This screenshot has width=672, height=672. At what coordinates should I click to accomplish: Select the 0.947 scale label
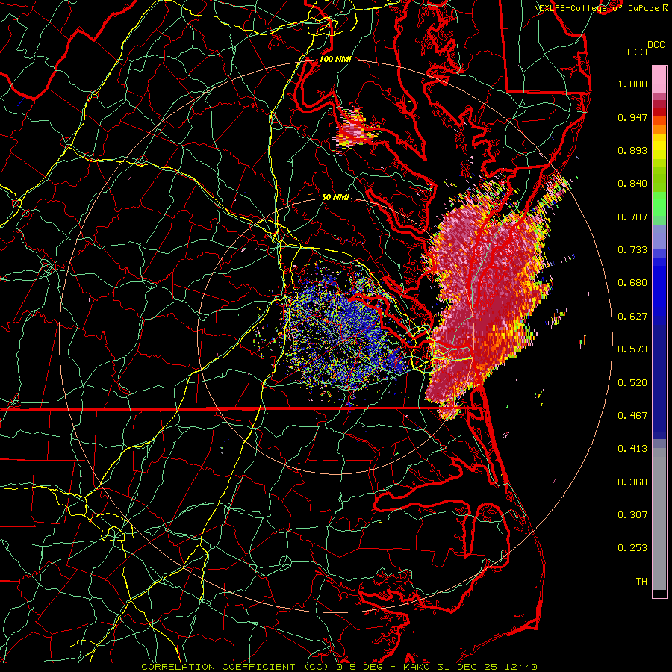632,117
